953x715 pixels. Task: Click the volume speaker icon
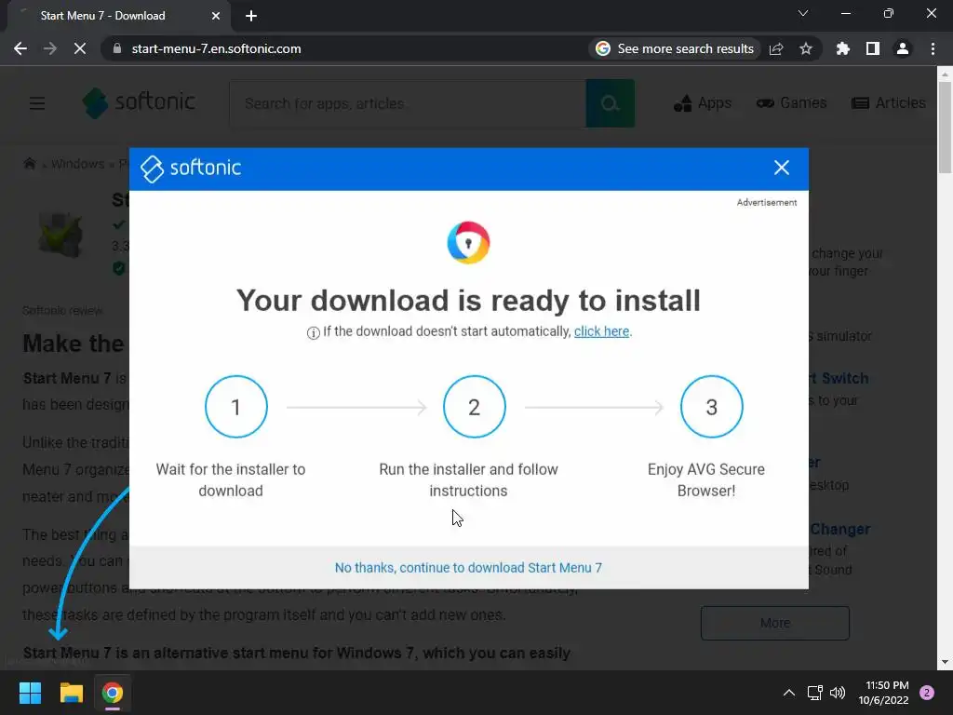tap(838, 693)
